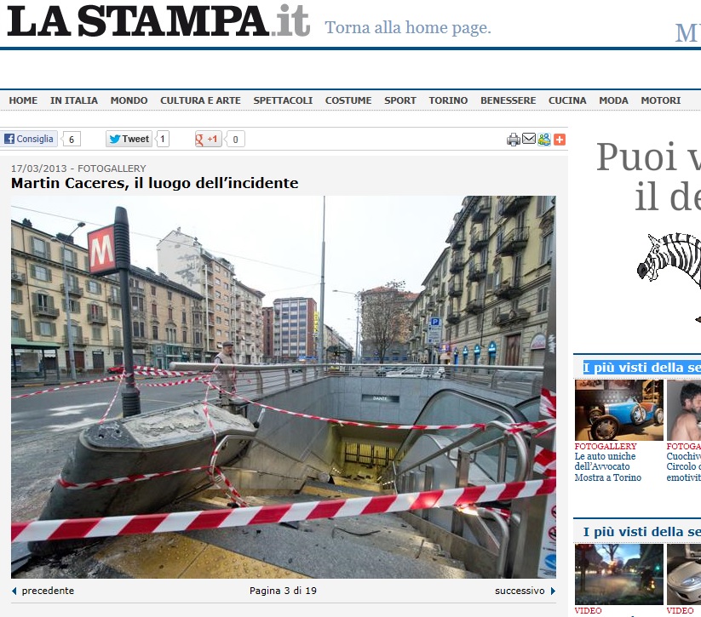Click the main accident scene photo
Screen dimensions: 701x617
pos(283,387)
